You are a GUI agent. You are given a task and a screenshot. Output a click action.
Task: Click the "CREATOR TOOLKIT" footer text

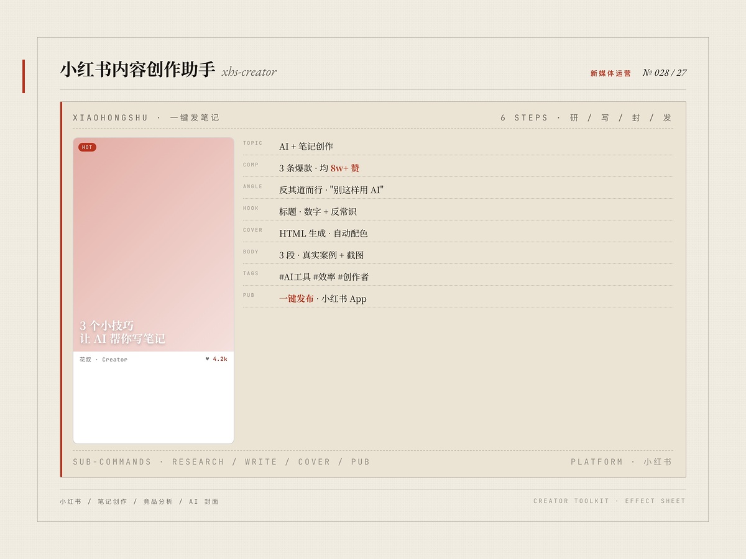coord(571,501)
